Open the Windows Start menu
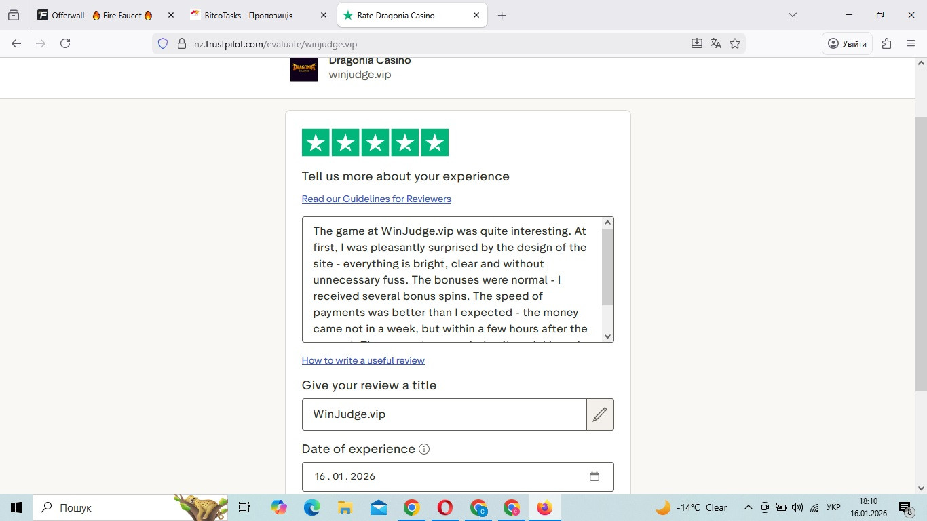The image size is (927, 521). (16, 507)
